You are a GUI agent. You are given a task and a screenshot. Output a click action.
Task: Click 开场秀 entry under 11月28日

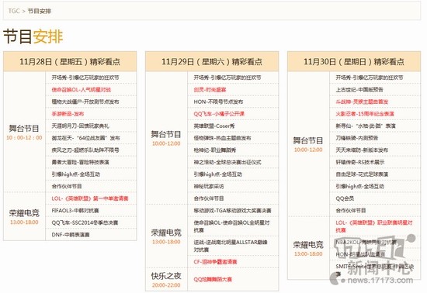click(85, 78)
